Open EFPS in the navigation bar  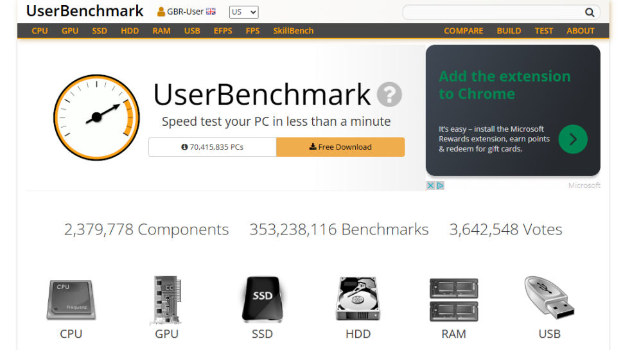[223, 31]
